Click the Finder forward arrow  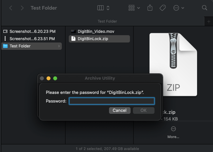tap(22, 8)
